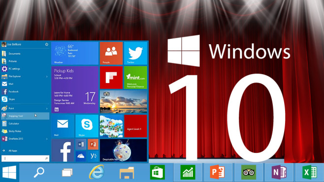This screenshot has height=182, width=324.
Task: Click the search magnifier in Start search box
Action: point(46,158)
